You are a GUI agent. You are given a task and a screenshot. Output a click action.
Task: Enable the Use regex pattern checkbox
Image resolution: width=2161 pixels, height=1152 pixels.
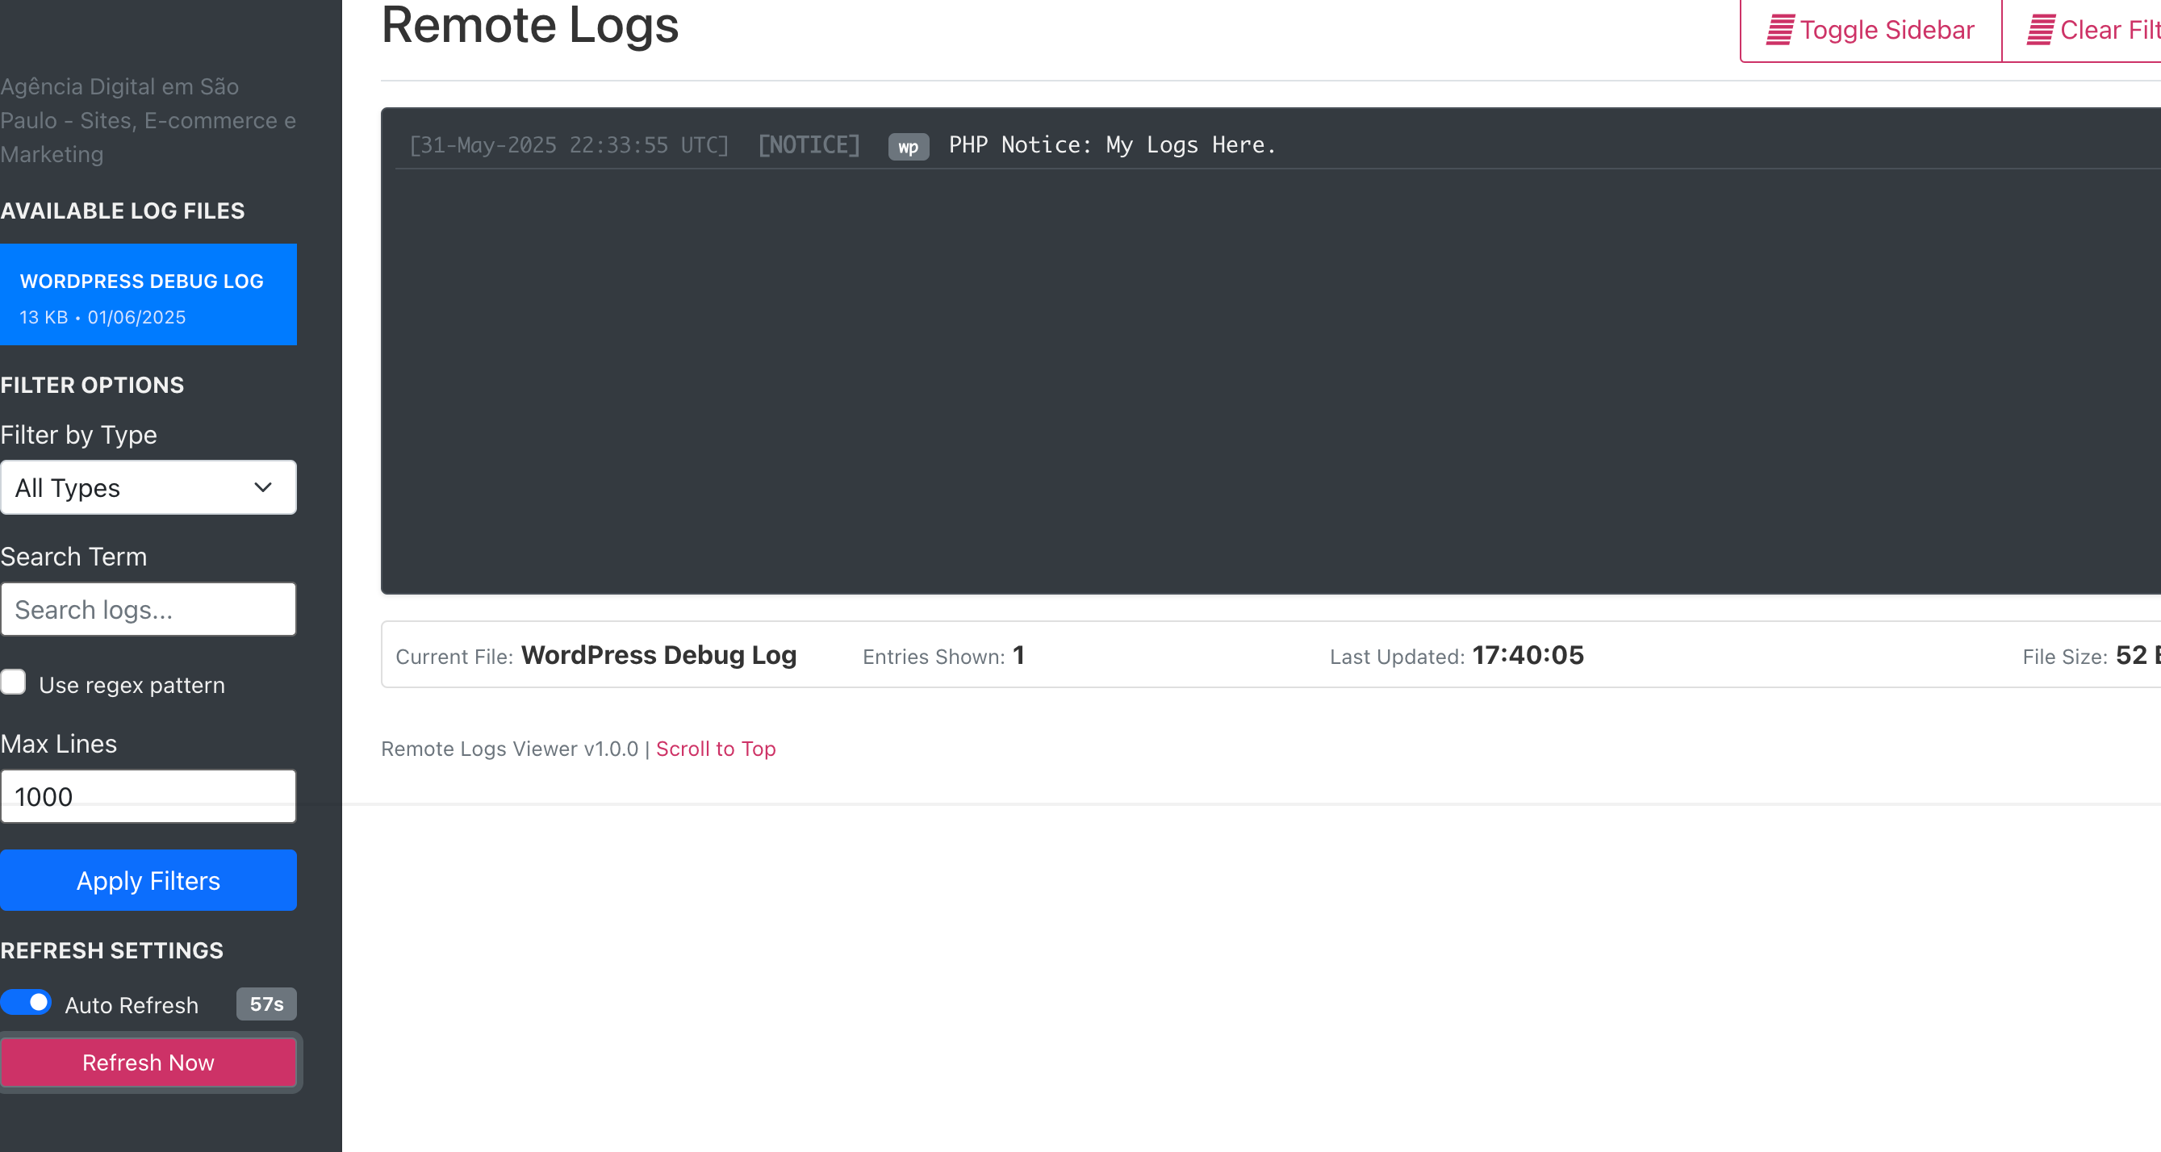click(x=13, y=682)
